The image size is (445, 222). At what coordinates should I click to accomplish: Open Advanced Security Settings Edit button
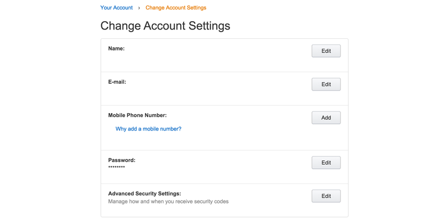pyautogui.click(x=326, y=196)
